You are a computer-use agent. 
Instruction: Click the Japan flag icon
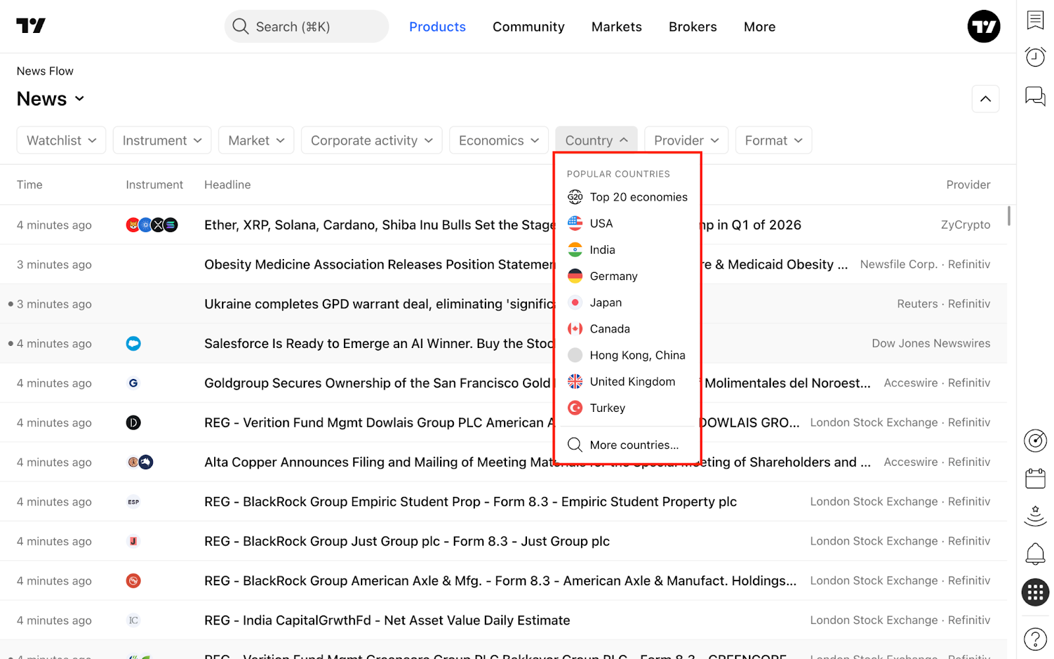(575, 302)
